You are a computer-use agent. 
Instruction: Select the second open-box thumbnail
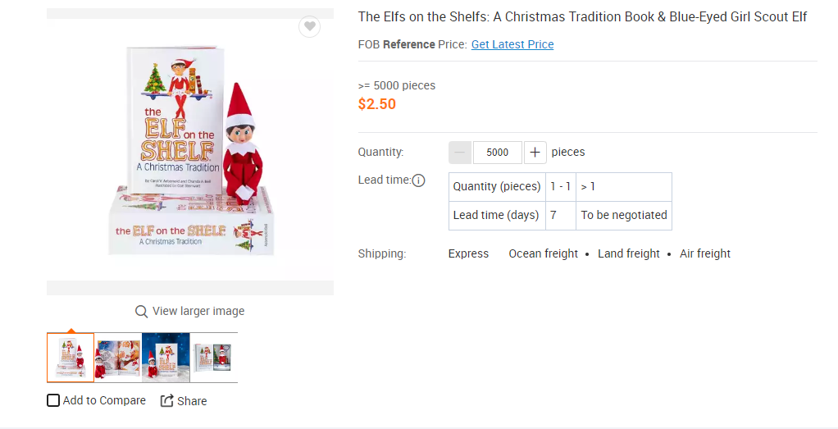point(118,357)
